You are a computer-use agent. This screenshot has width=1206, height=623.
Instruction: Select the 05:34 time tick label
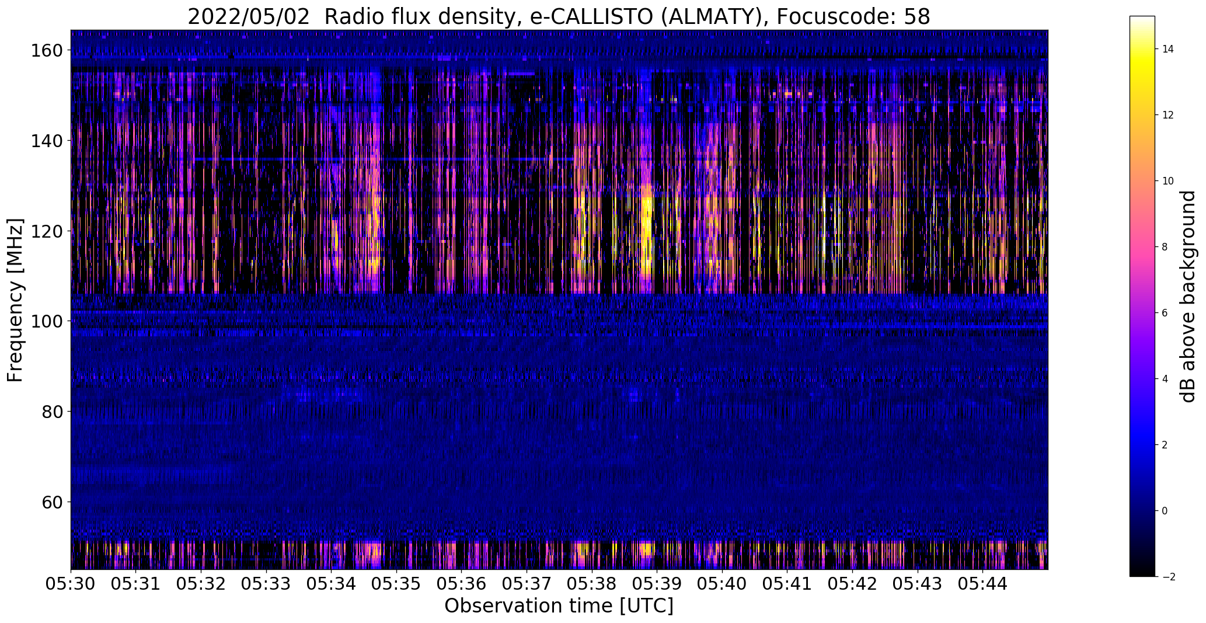click(x=332, y=583)
